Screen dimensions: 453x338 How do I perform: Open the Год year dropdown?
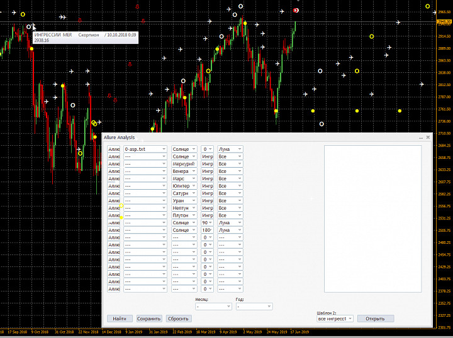coord(254,307)
